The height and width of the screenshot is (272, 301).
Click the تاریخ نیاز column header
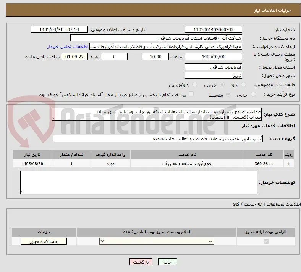tap(32, 155)
